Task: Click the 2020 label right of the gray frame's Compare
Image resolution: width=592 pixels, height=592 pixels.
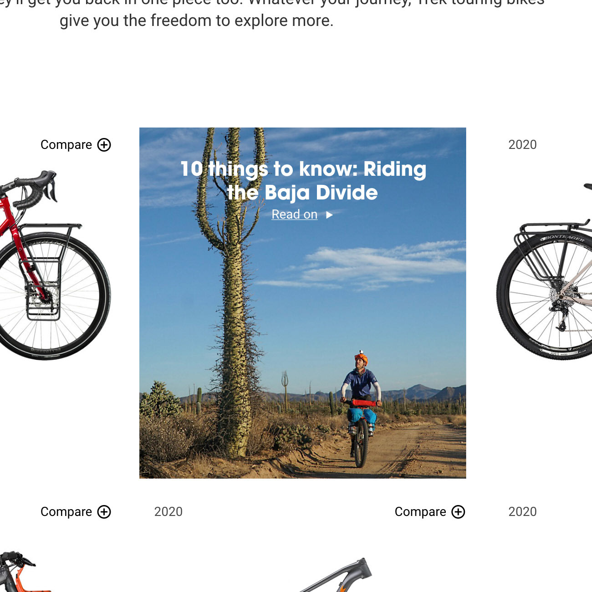Action: 522,512
